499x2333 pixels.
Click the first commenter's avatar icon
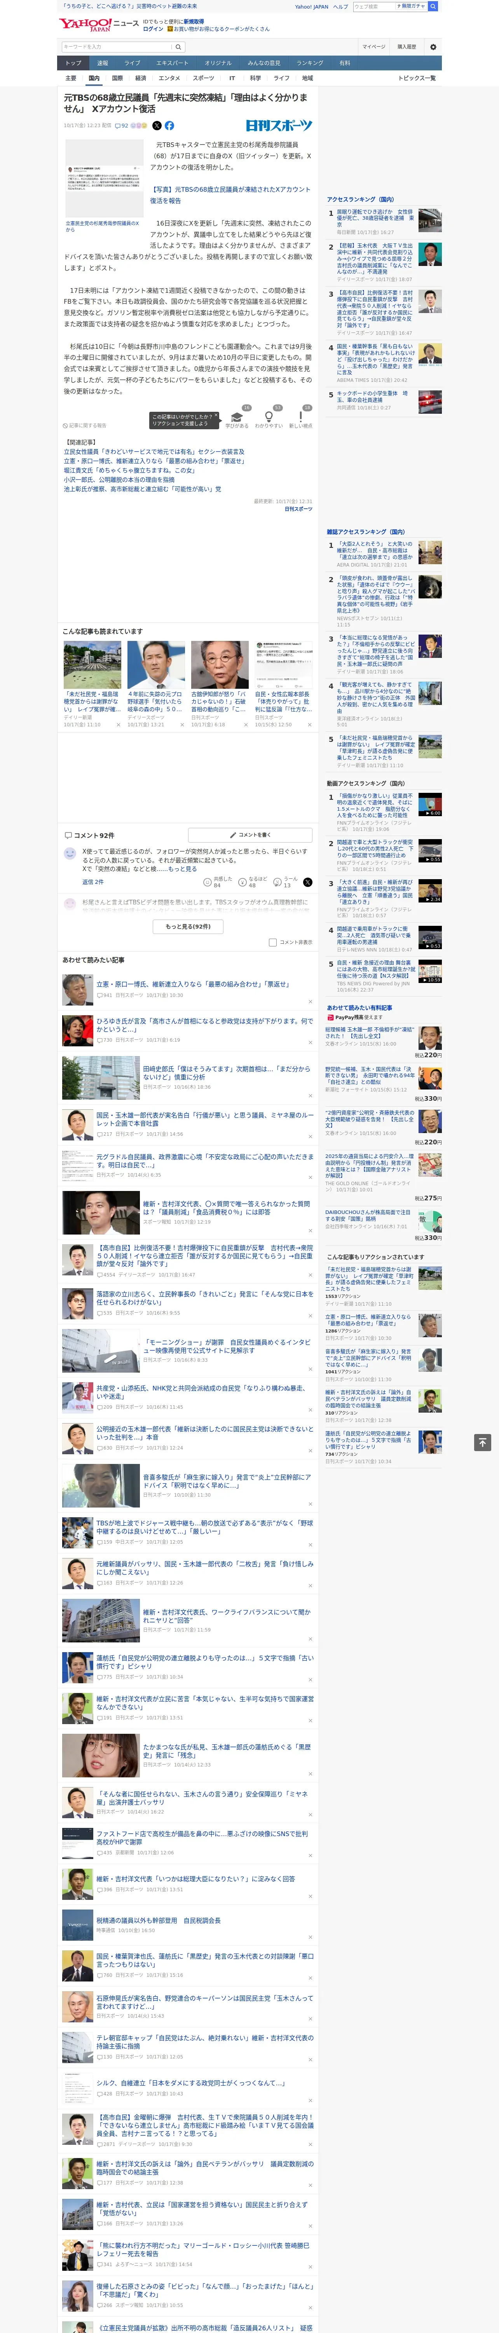point(70,853)
